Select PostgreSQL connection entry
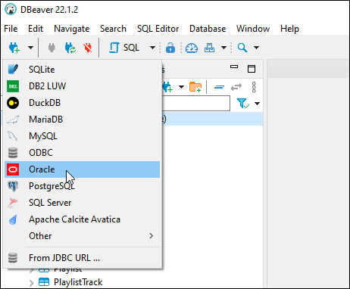 (x=83, y=186)
